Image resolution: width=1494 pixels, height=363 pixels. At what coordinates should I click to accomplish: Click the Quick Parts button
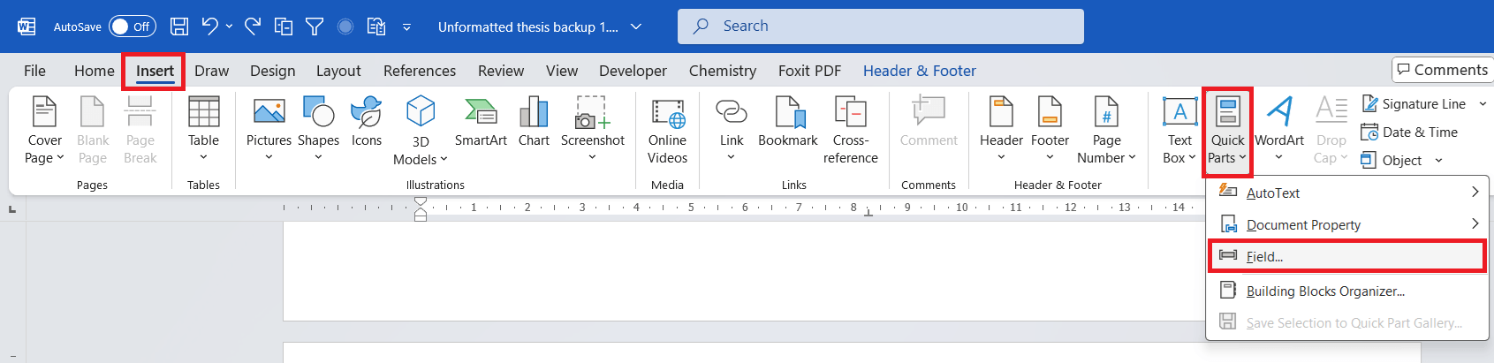1227,131
